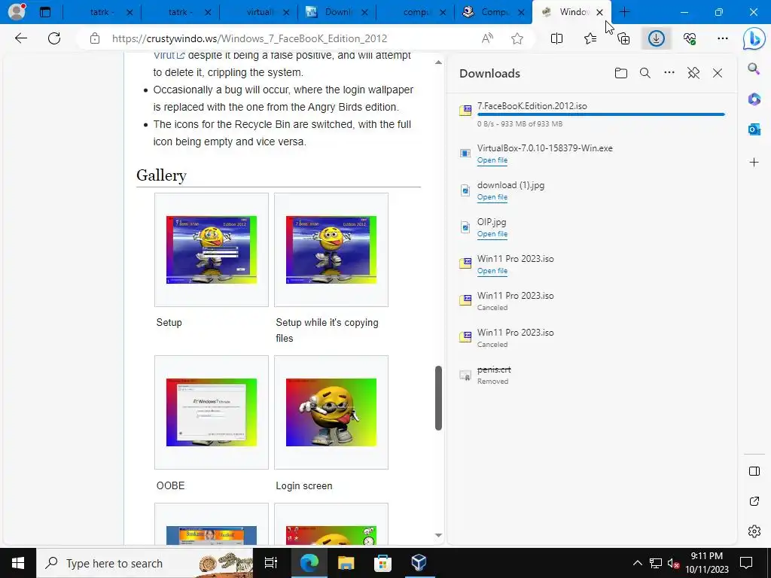Open file link for OIP.jpg
Image resolution: width=771 pixels, height=578 pixels.
point(492,234)
